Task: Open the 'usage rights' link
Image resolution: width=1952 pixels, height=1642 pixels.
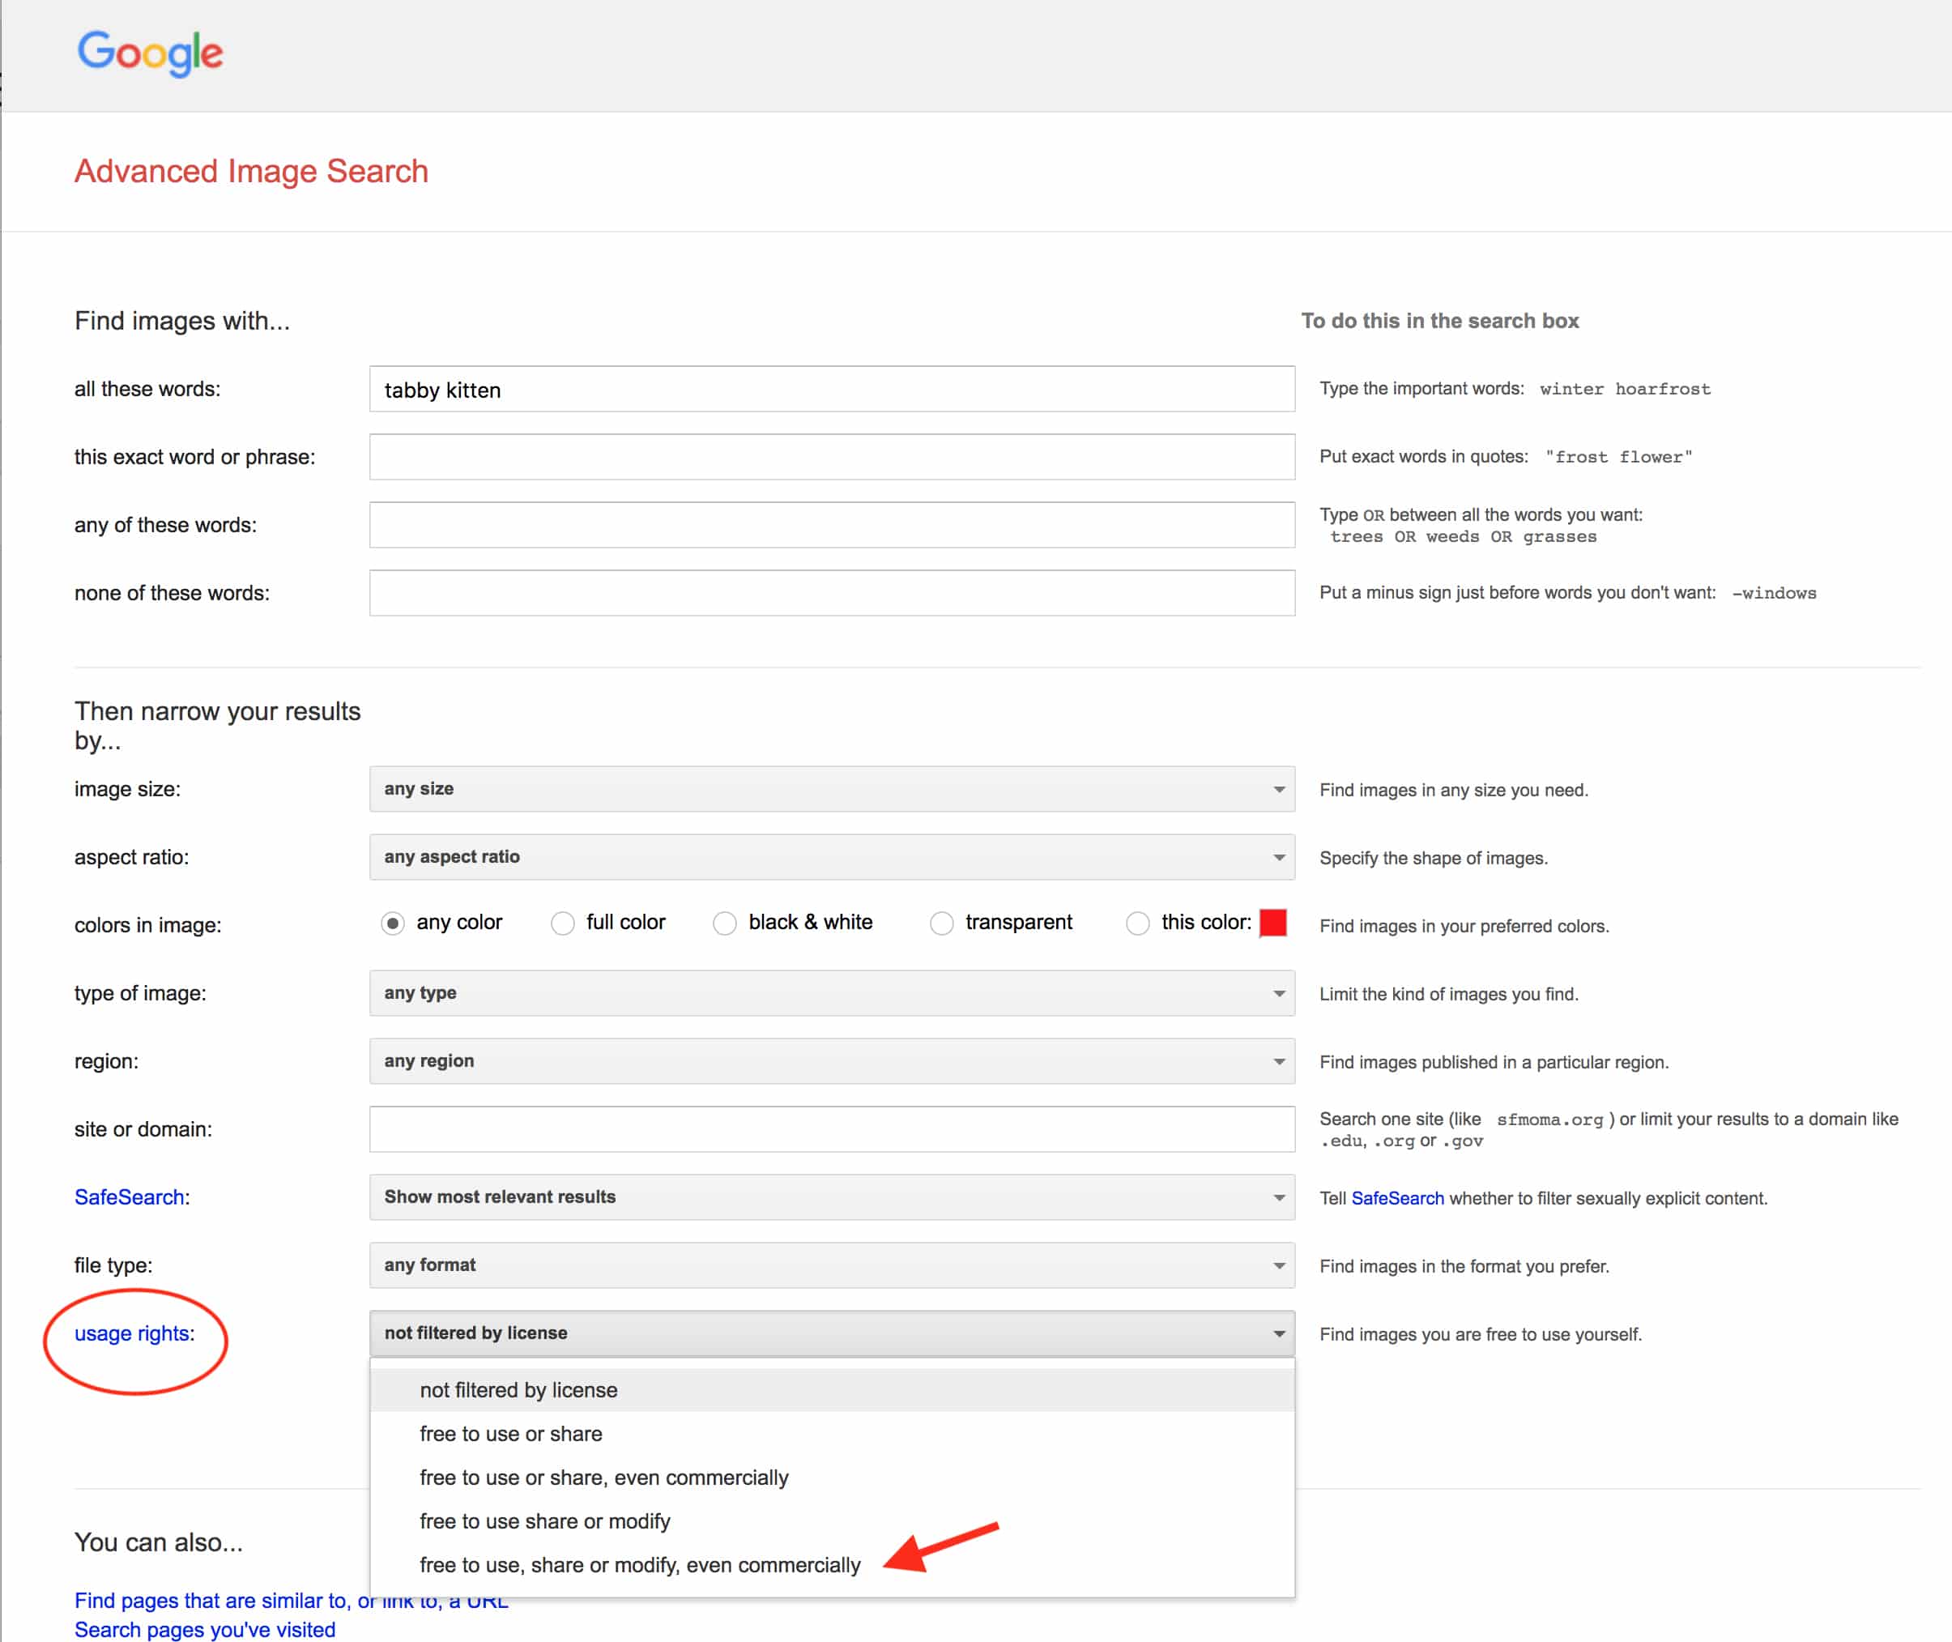Action: [x=132, y=1333]
